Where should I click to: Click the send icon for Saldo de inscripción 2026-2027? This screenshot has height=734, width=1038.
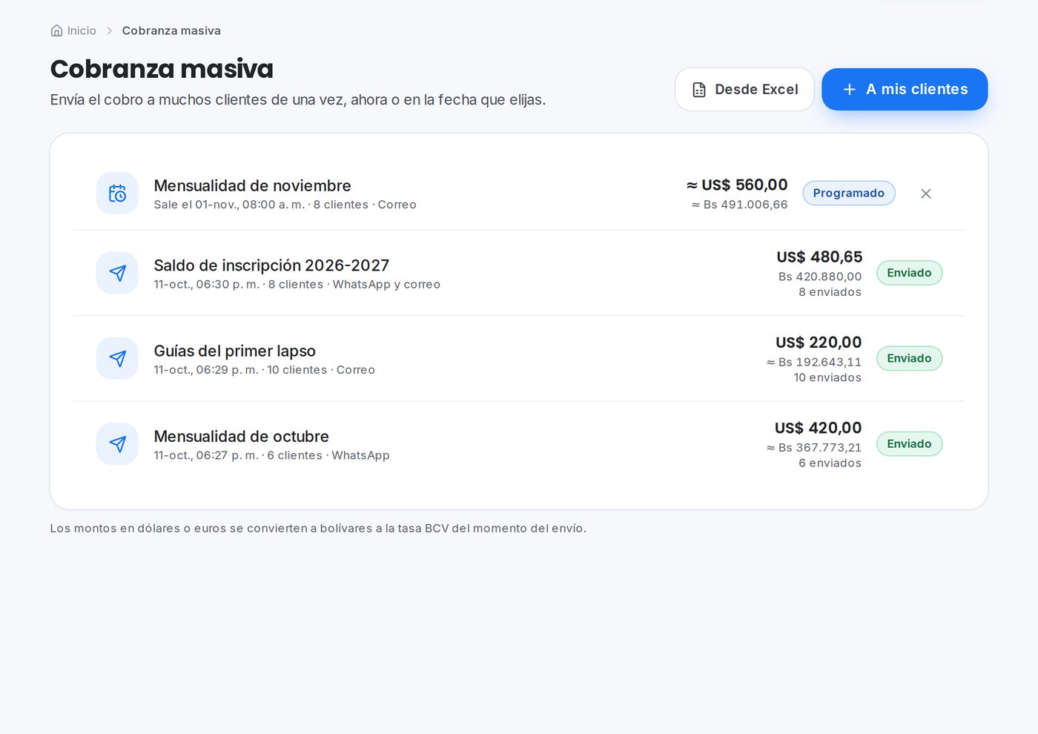click(117, 273)
